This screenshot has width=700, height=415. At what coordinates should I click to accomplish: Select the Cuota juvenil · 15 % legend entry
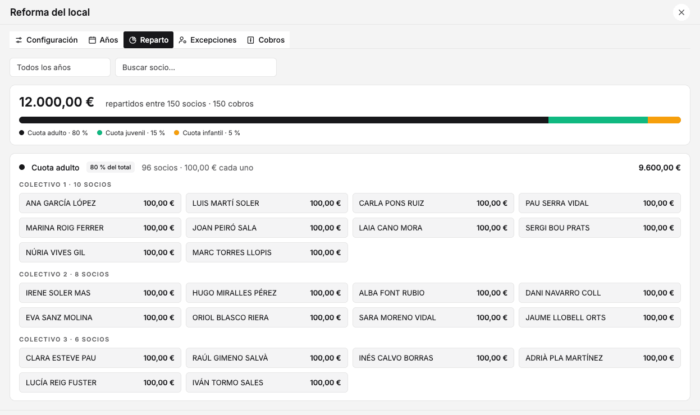coord(131,133)
